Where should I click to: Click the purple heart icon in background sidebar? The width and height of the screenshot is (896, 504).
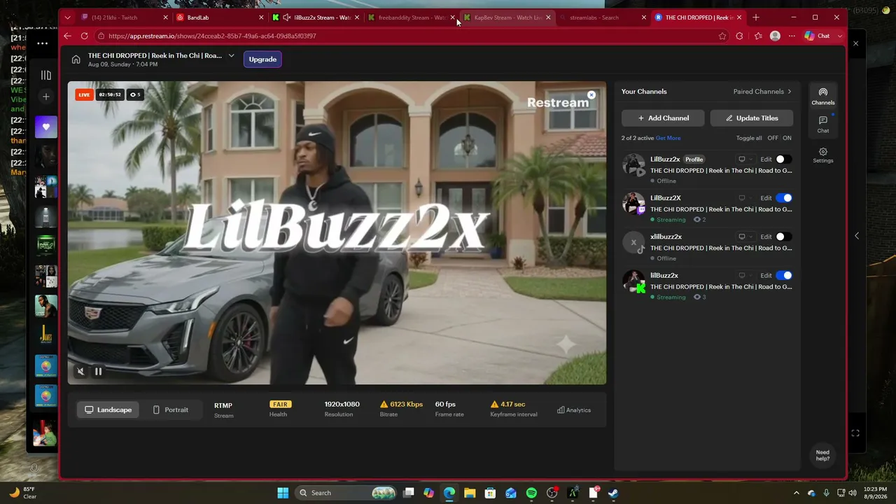[x=46, y=127]
